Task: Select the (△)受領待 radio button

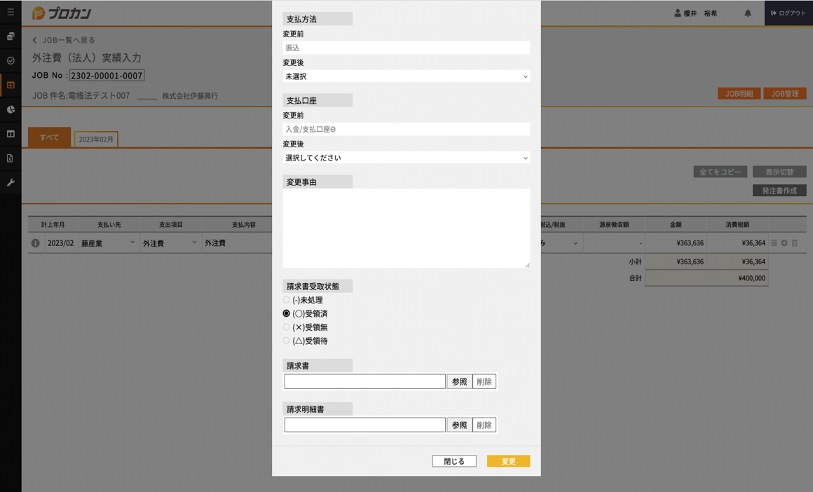Action: pos(286,341)
